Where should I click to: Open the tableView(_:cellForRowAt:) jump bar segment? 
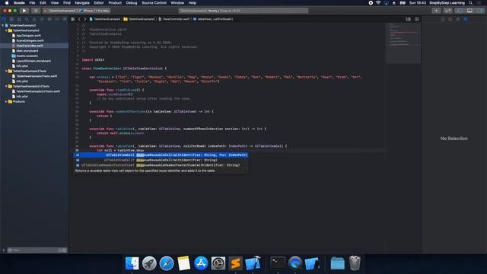(x=213, y=19)
